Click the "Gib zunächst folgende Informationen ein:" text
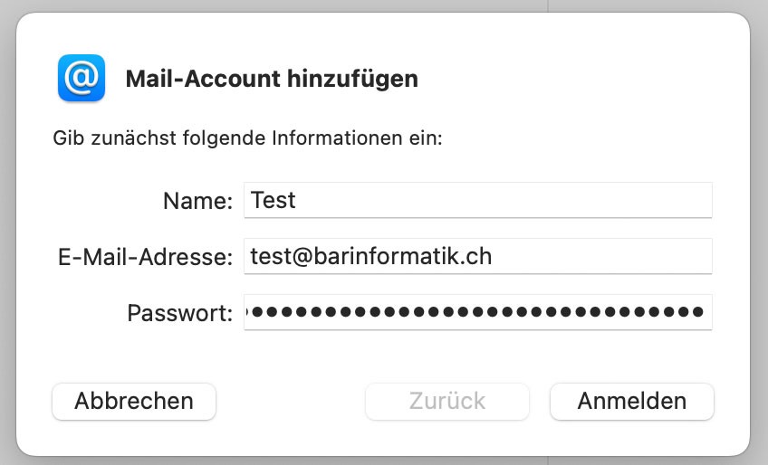768x465 pixels. [x=247, y=139]
